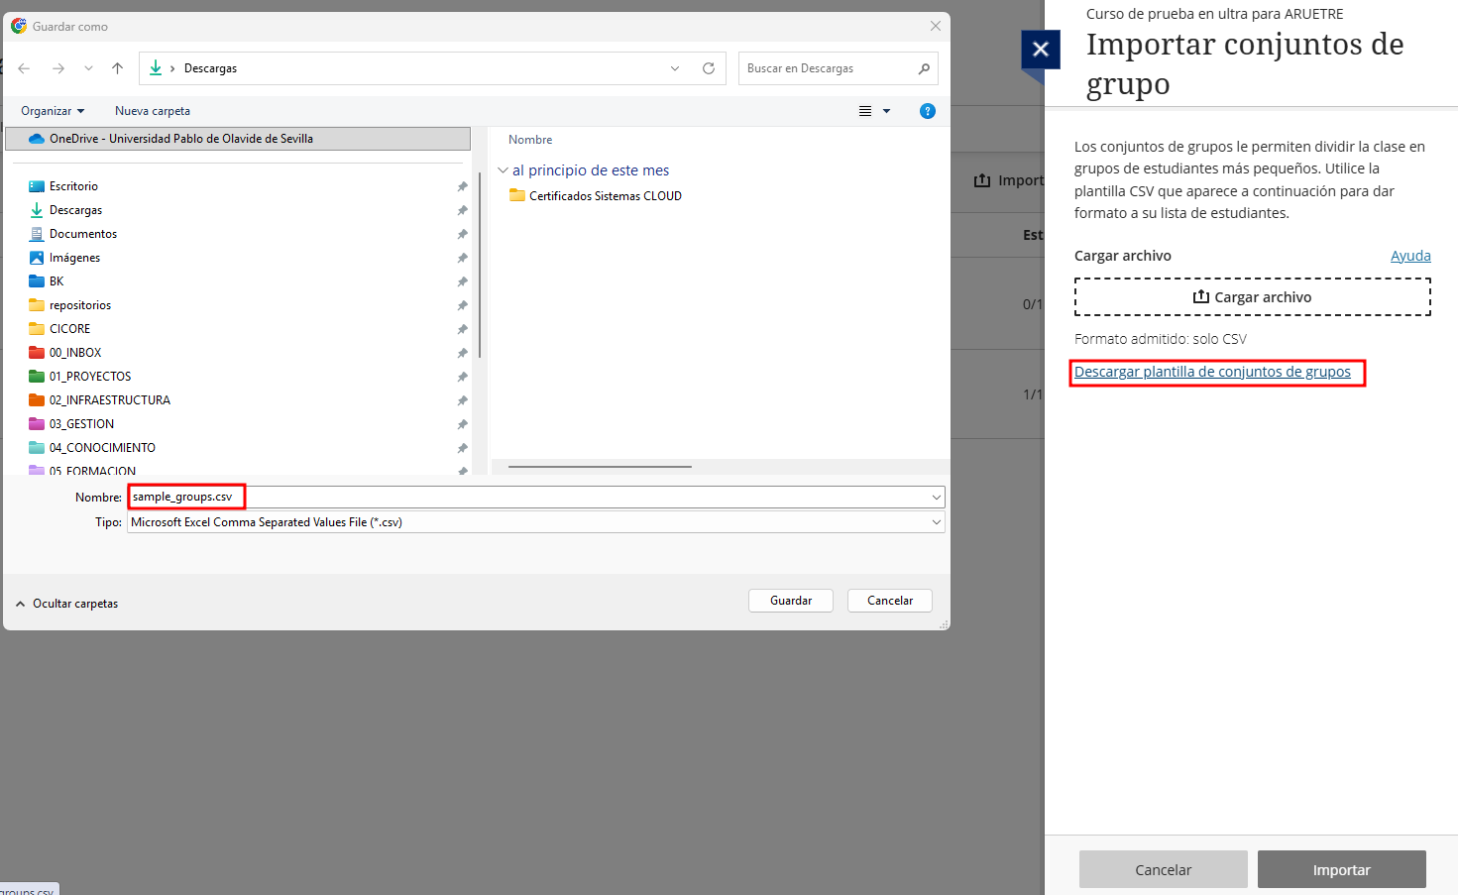This screenshot has width=1458, height=895.
Task: Open the Organizar menu
Action: point(53,111)
